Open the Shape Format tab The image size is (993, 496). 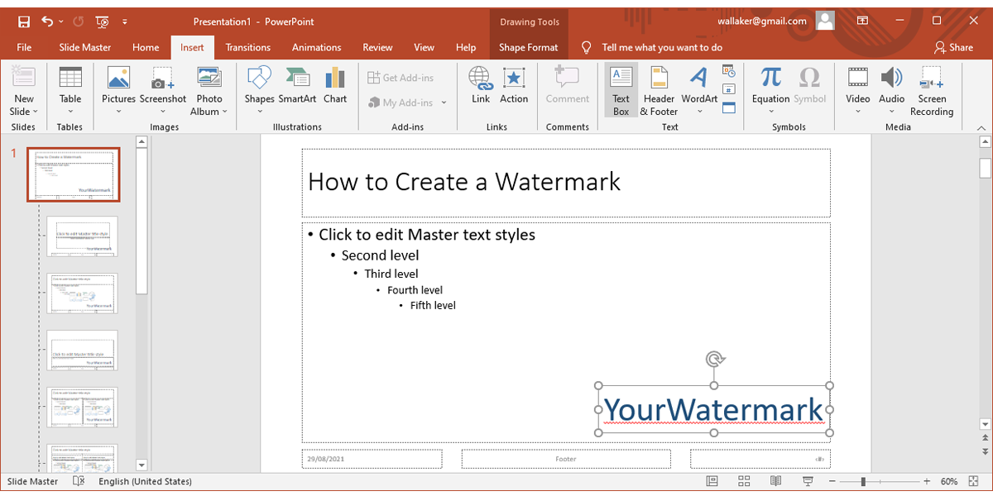[529, 47]
